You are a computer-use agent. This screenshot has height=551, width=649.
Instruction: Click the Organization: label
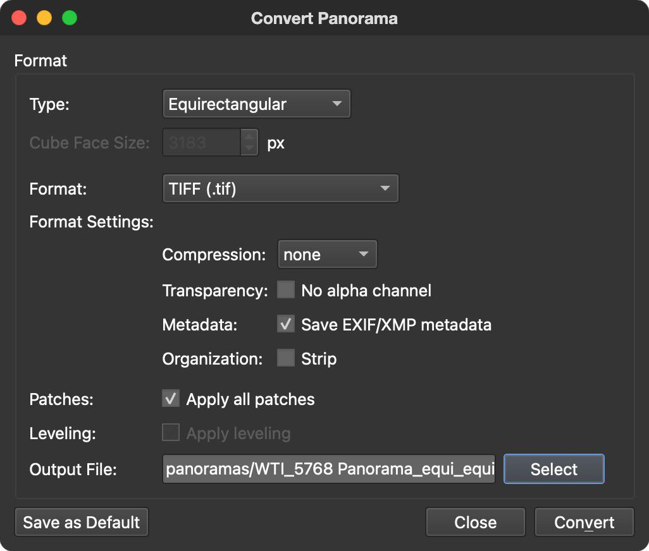213,359
